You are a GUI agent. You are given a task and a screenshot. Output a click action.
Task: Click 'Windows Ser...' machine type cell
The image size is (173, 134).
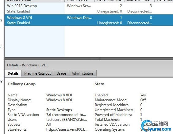coord(79,6)
